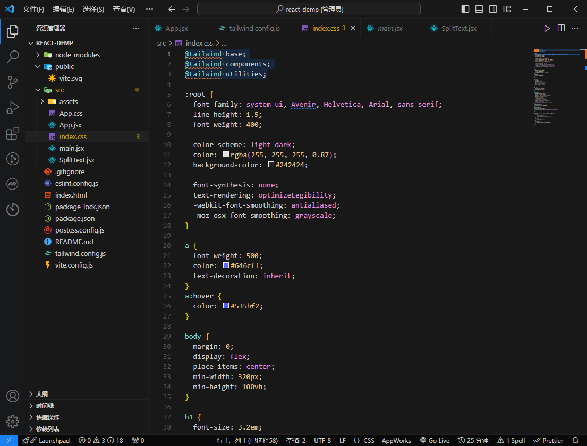This screenshot has width=587, height=446.
Task: Open the 查看 (View) menu
Action: (x=124, y=9)
